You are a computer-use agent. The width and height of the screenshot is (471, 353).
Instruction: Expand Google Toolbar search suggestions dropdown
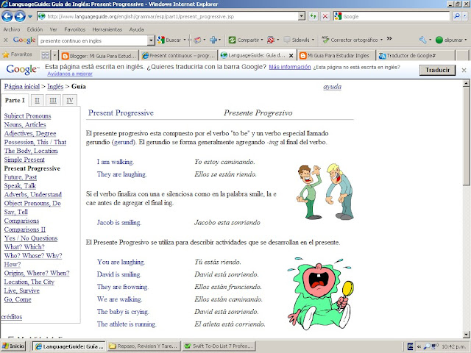(x=151, y=40)
